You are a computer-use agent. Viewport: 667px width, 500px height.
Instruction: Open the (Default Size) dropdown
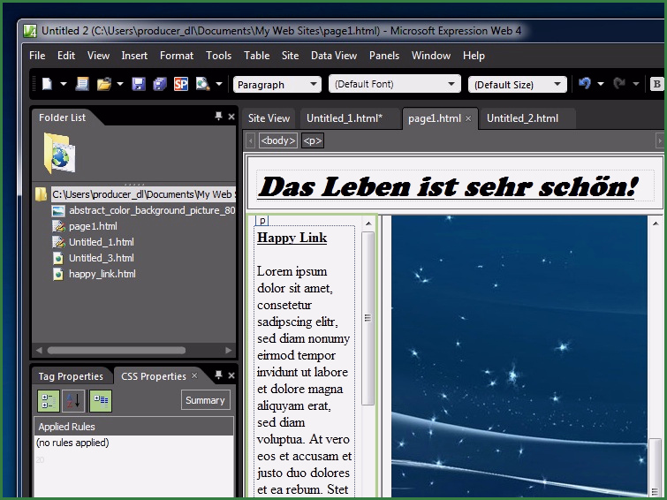pyautogui.click(x=517, y=85)
